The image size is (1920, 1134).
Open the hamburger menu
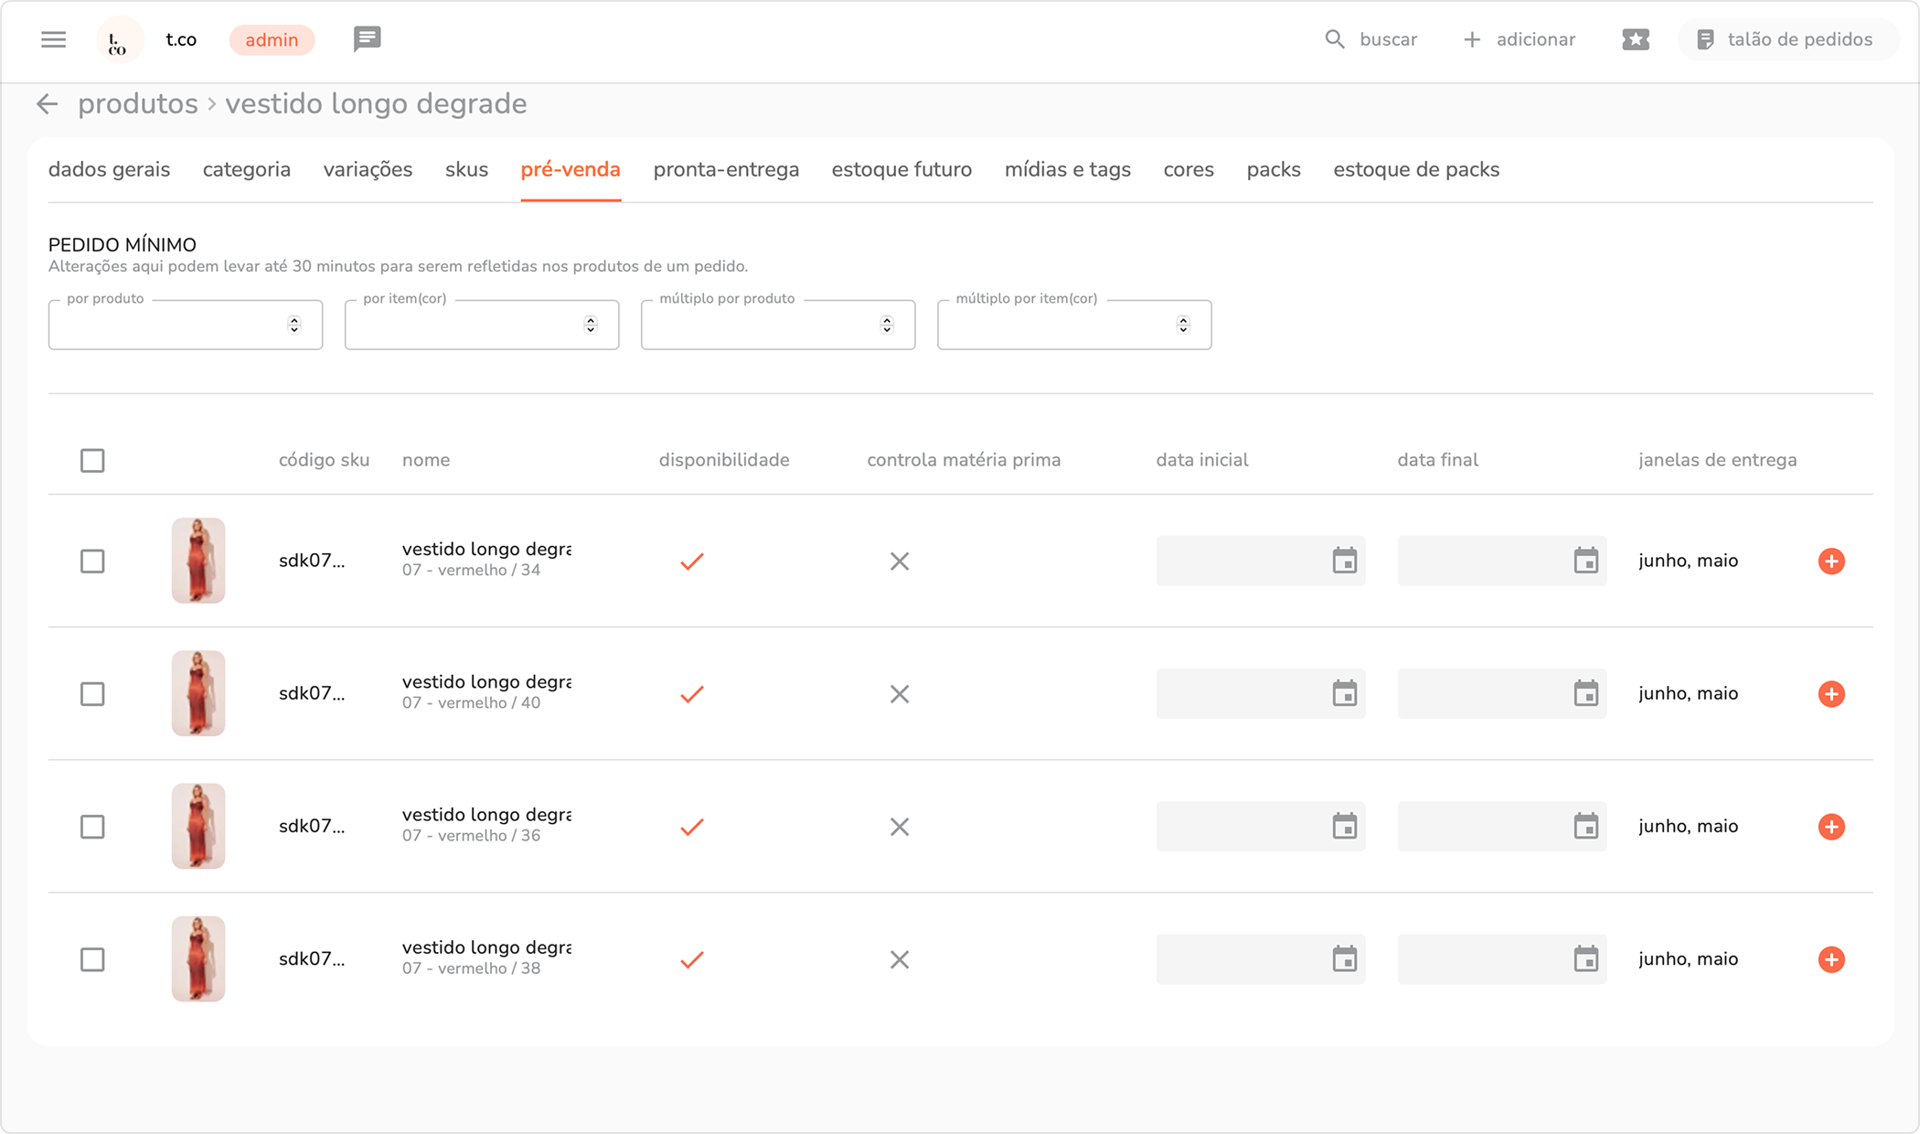click(54, 39)
